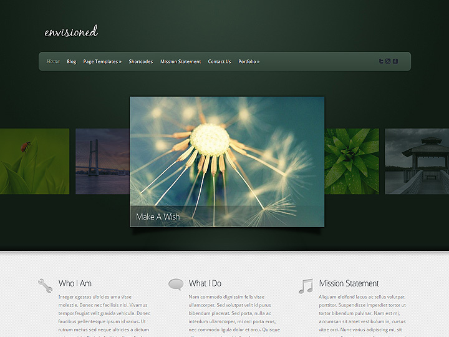Open the RSS feed icon
Viewport: 449px width, 337px height.
tap(388, 61)
